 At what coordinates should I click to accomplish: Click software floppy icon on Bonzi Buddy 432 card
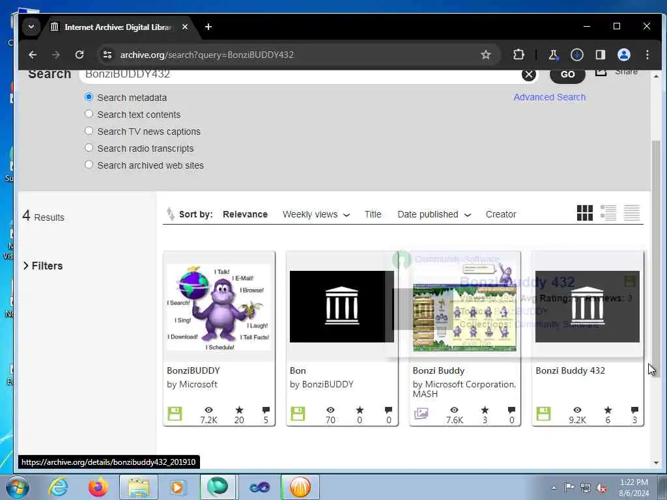pos(543,413)
